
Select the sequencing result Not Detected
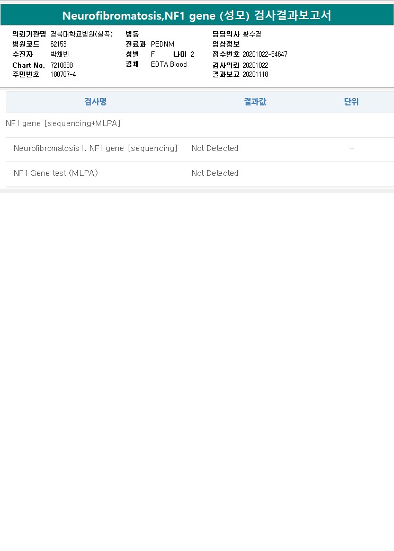(x=215, y=148)
